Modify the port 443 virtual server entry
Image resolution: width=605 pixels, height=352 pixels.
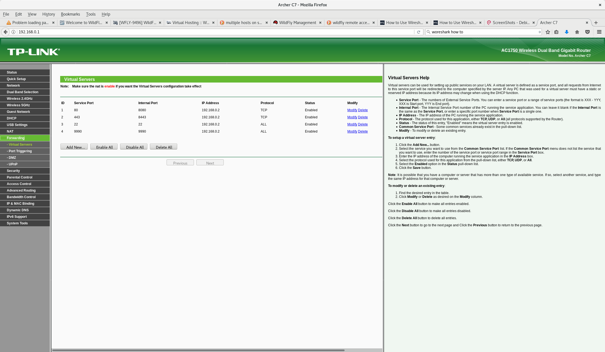coord(352,117)
